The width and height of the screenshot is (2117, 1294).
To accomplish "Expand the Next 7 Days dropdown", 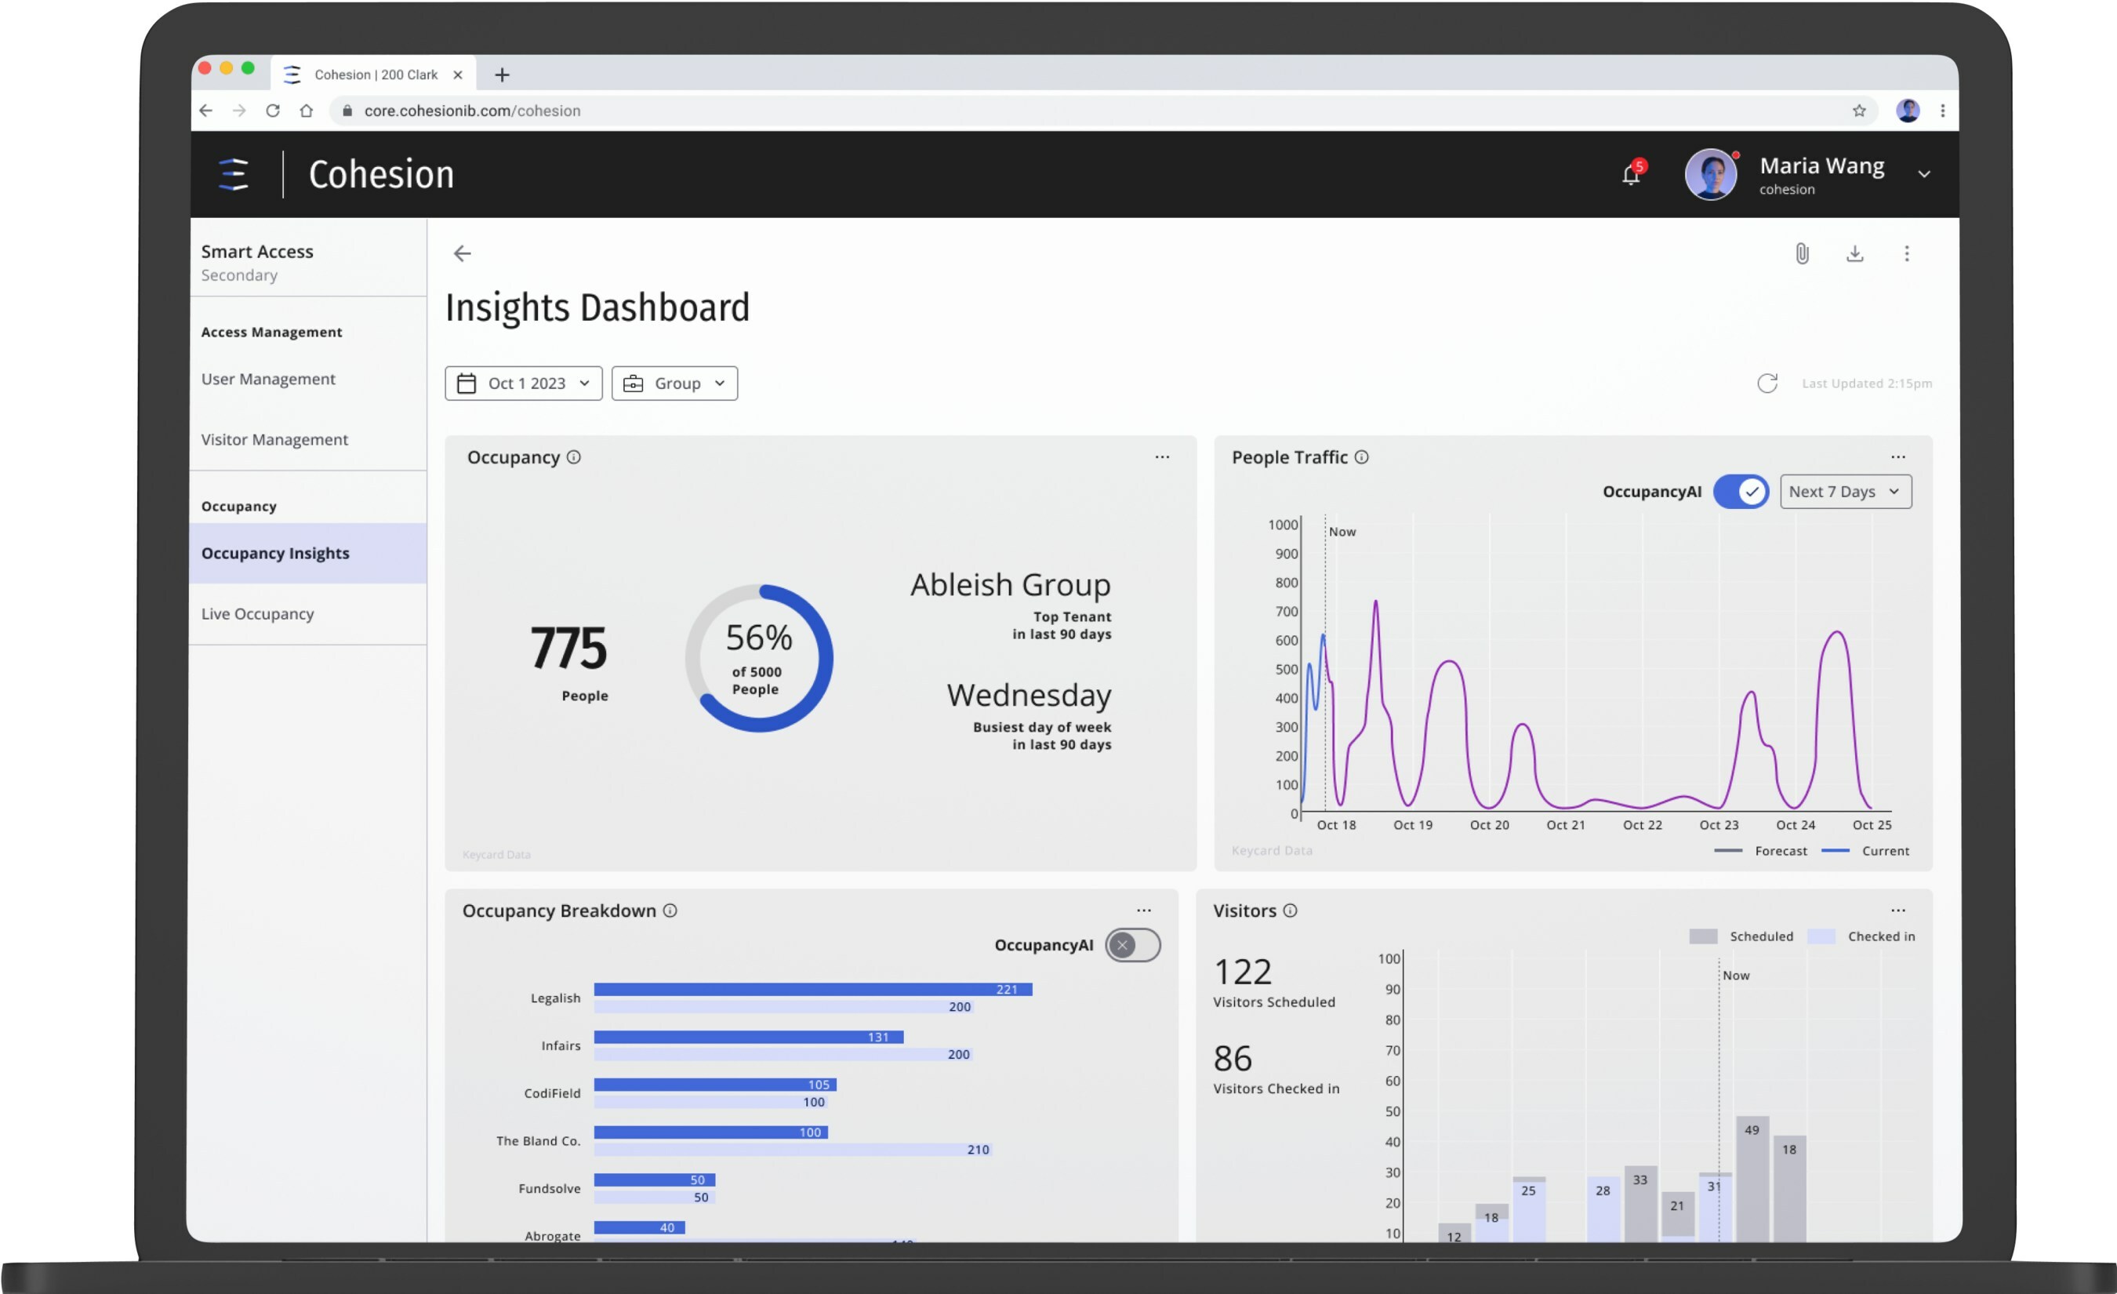I will pyautogui.click(x=1845, y=492).
